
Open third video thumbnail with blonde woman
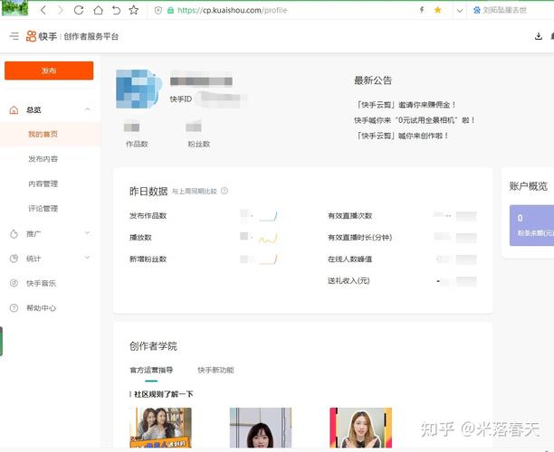tap(361, 428)
